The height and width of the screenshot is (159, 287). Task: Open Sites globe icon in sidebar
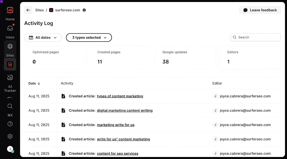[10, 46]
